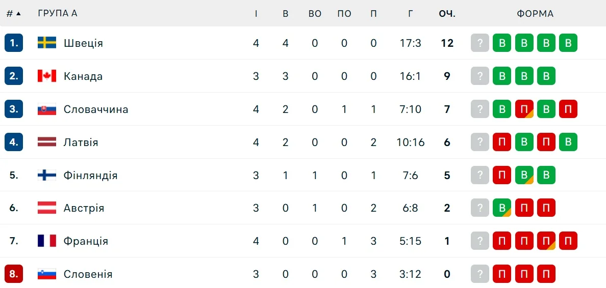Click the ГРУПА А header label
606x288 pixels.
(x=58, y=14)
